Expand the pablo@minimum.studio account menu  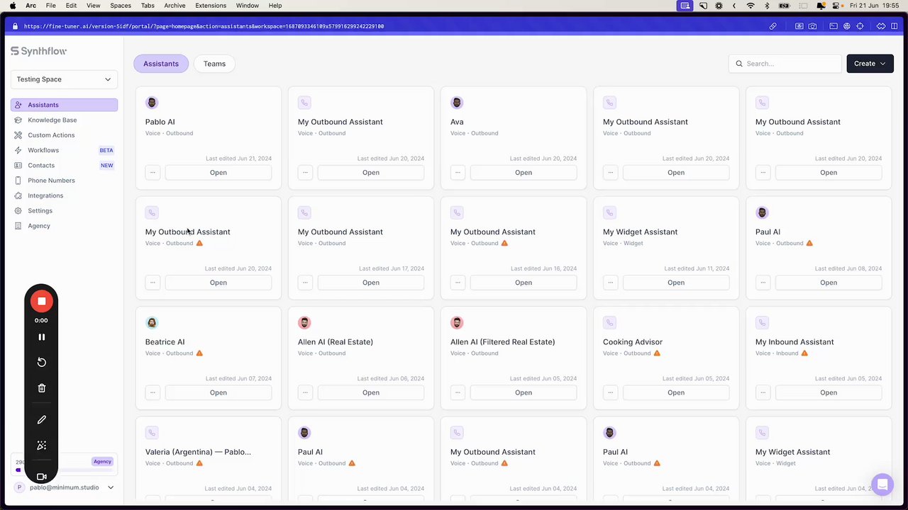pos(64,487)
